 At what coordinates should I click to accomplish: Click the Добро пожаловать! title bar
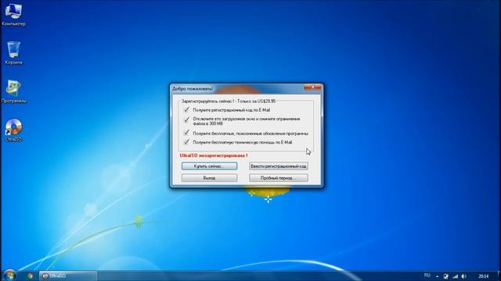click(x=237, y=88)
